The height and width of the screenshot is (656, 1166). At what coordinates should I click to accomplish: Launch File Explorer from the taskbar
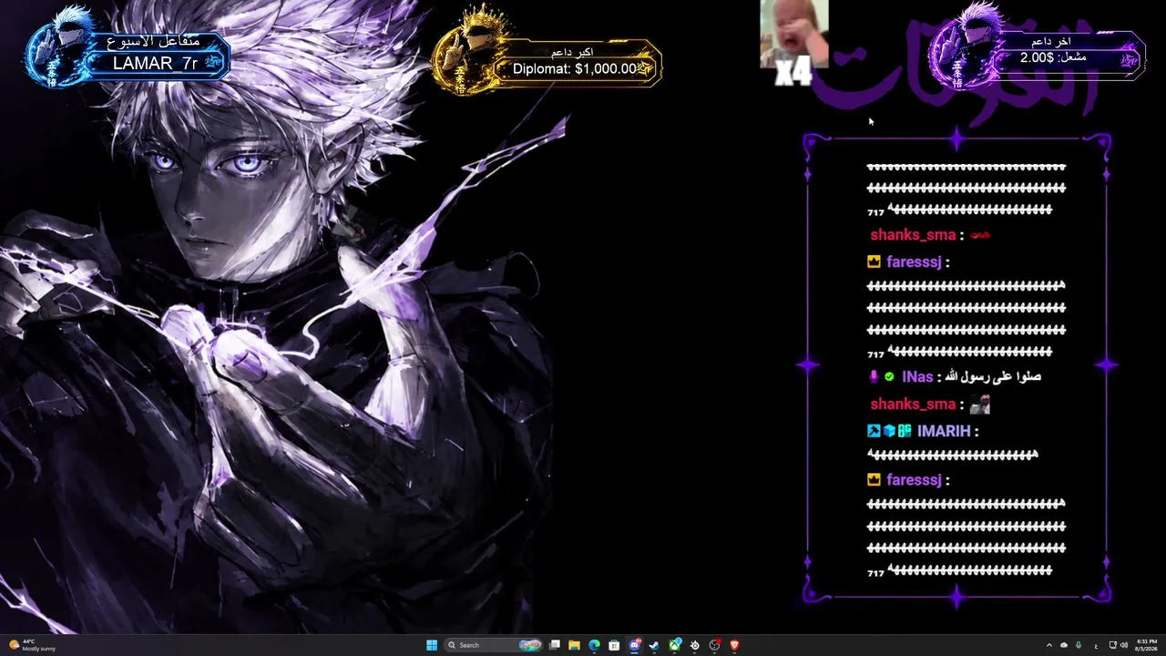574,645
